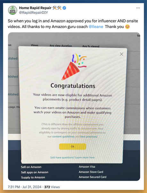Click the @RapidRepairDIY handle
Image resolution: width=147 pixels, height=193 pixels.
[x=33, y=13]
